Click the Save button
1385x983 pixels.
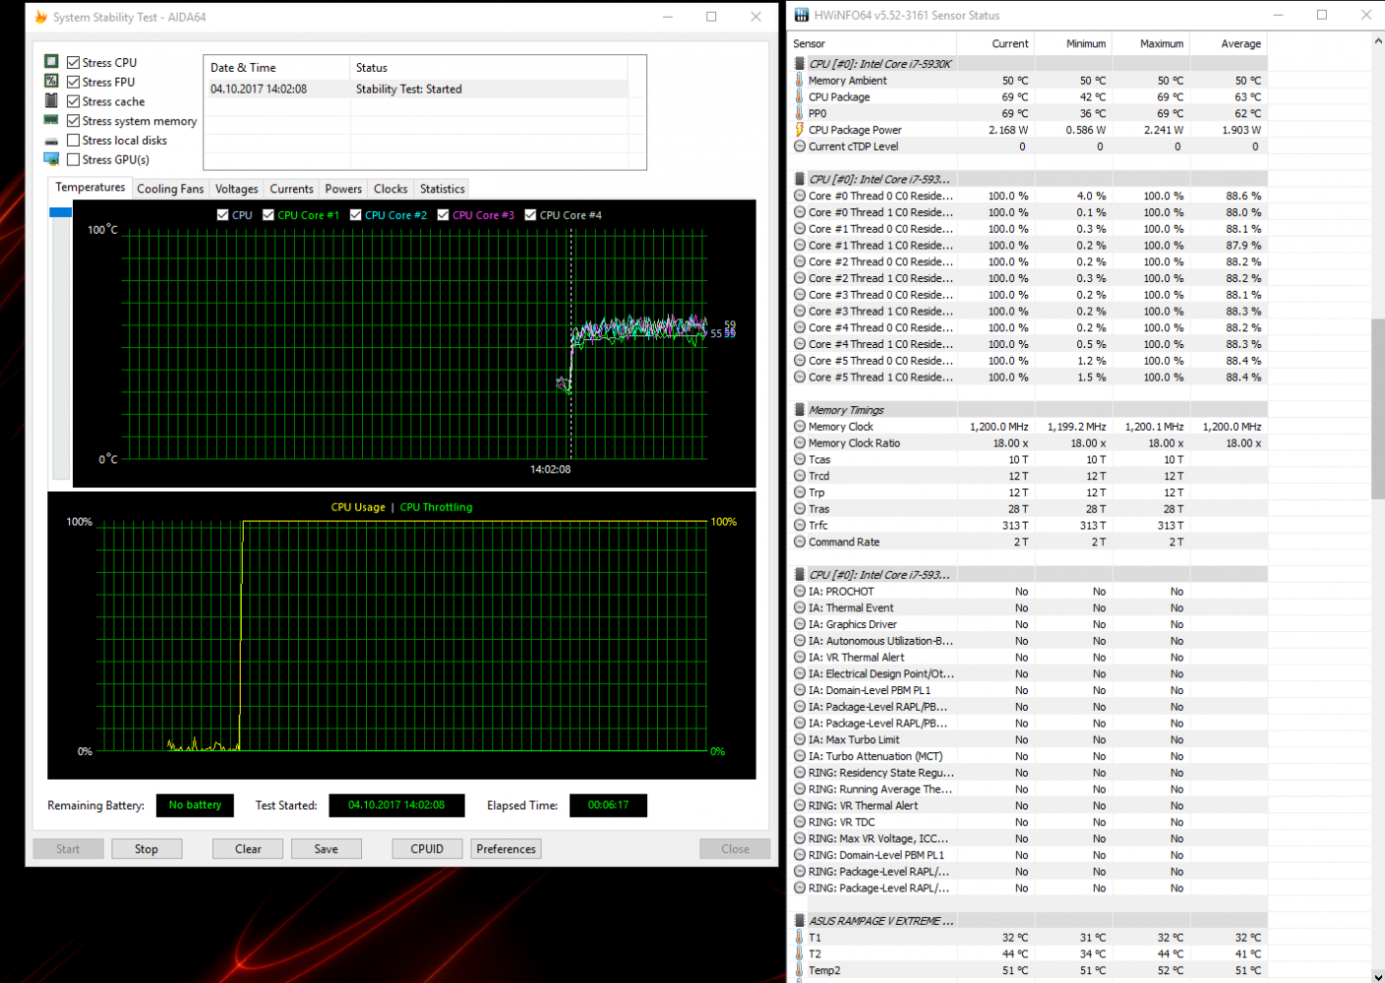327,849
